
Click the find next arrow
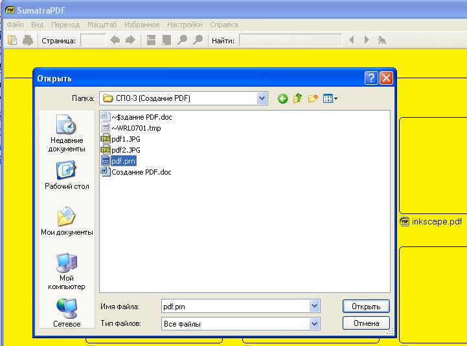[367, 40]
